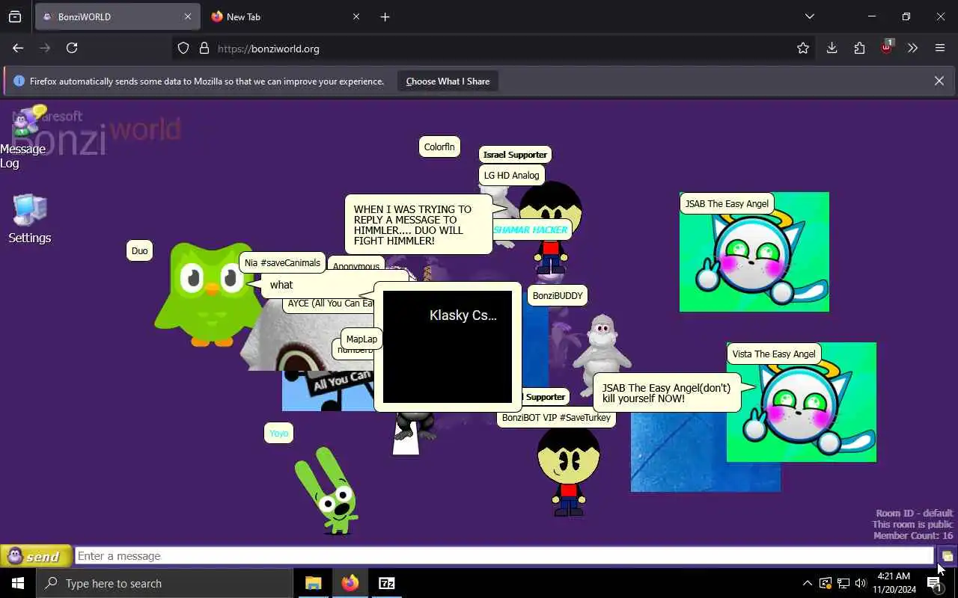
Task: Click the Vista The Easy Angel avatar image
Action: click(x=801, y=402)
